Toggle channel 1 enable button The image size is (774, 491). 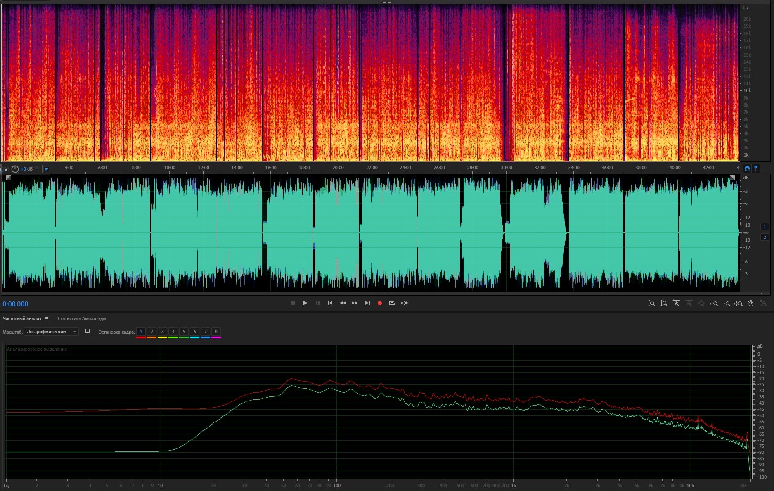pos(765,227)
